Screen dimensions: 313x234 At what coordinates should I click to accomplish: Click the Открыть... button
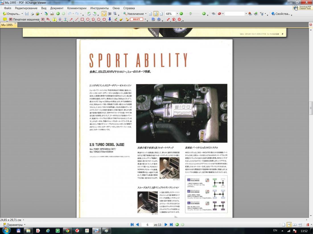(12, 14)
